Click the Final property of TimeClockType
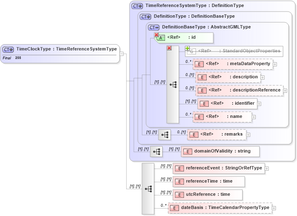 point(7,58)
